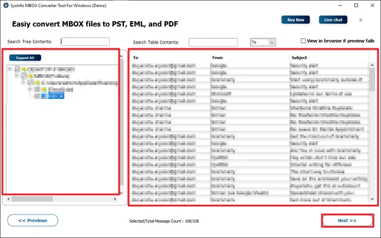
Task: Close the MBOX Converter window
Action: [372, 5]
